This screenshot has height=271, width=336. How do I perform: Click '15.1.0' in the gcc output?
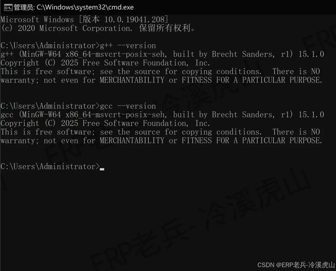[311, 115]
